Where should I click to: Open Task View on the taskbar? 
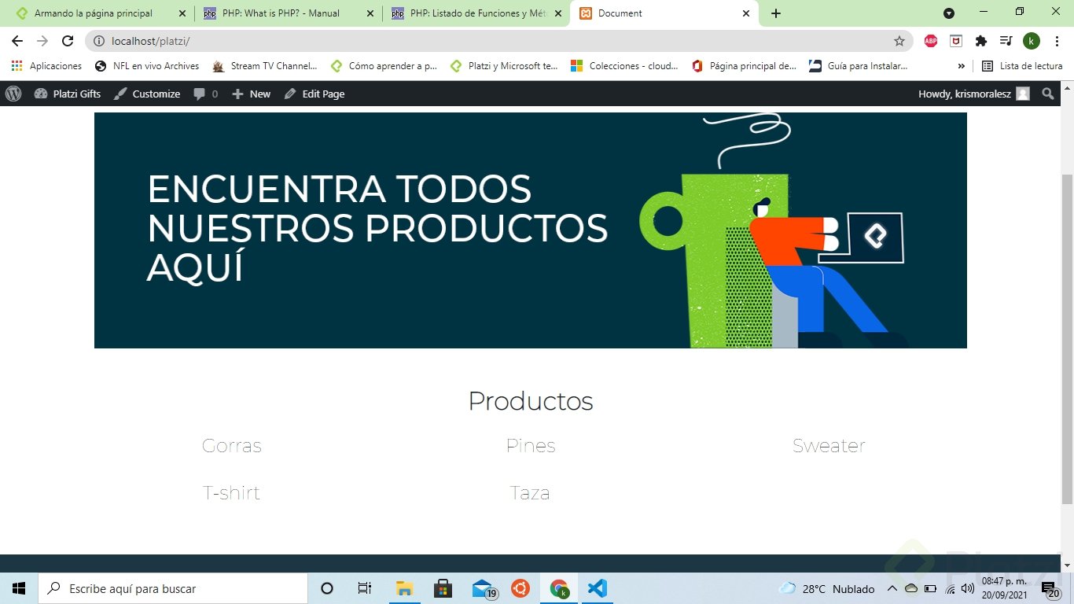365,588
